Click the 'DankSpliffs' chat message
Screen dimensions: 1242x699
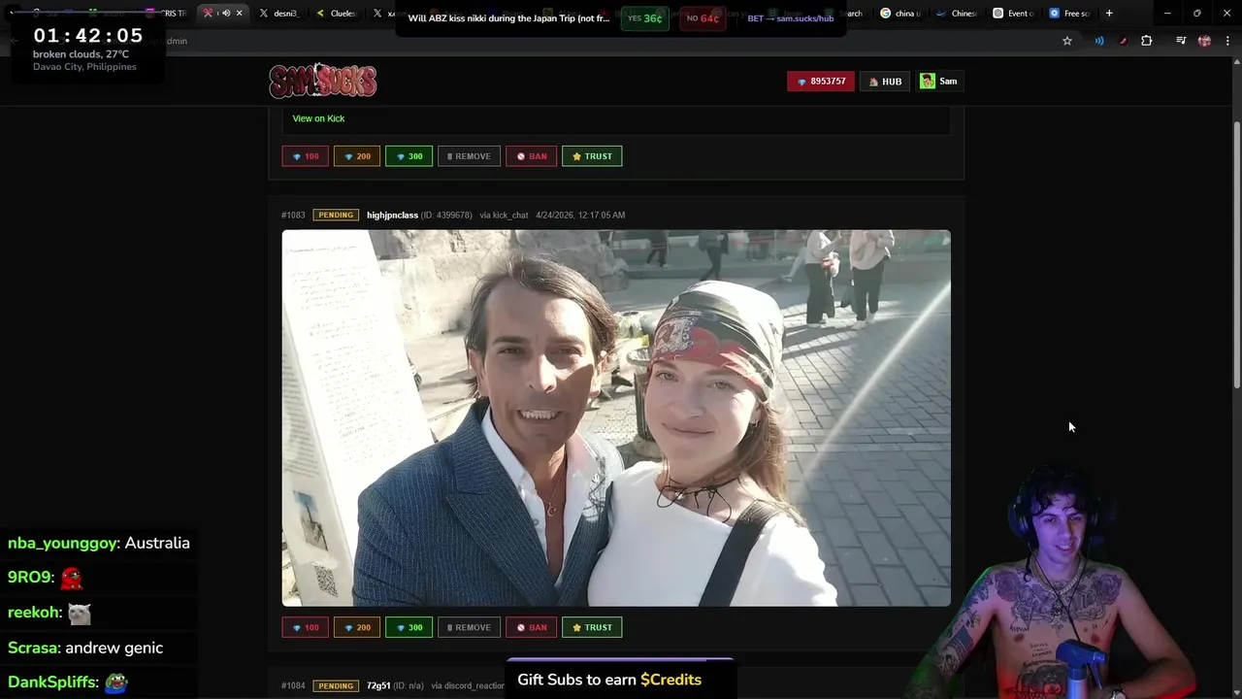point(68,682)
